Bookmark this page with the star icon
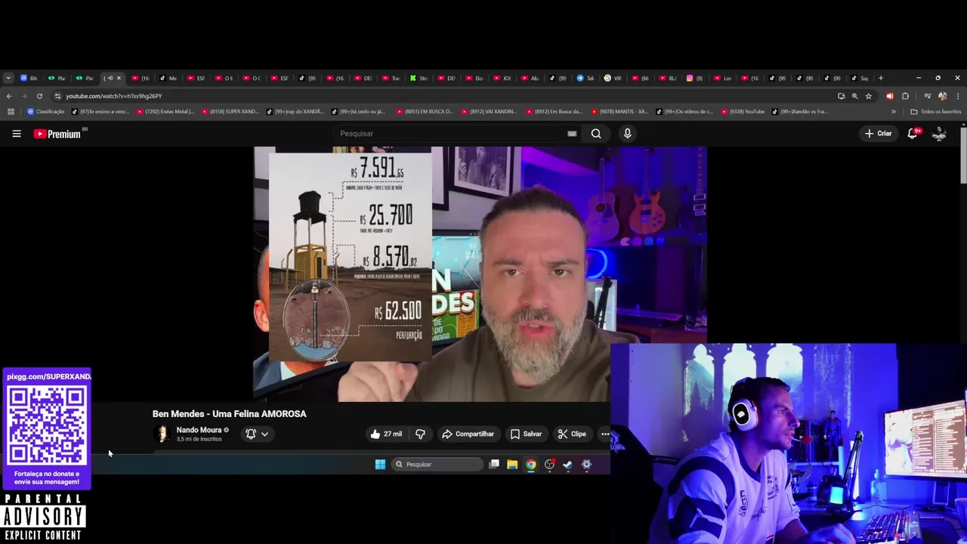Viewport: 967px width, 544px height. point(869,96)
